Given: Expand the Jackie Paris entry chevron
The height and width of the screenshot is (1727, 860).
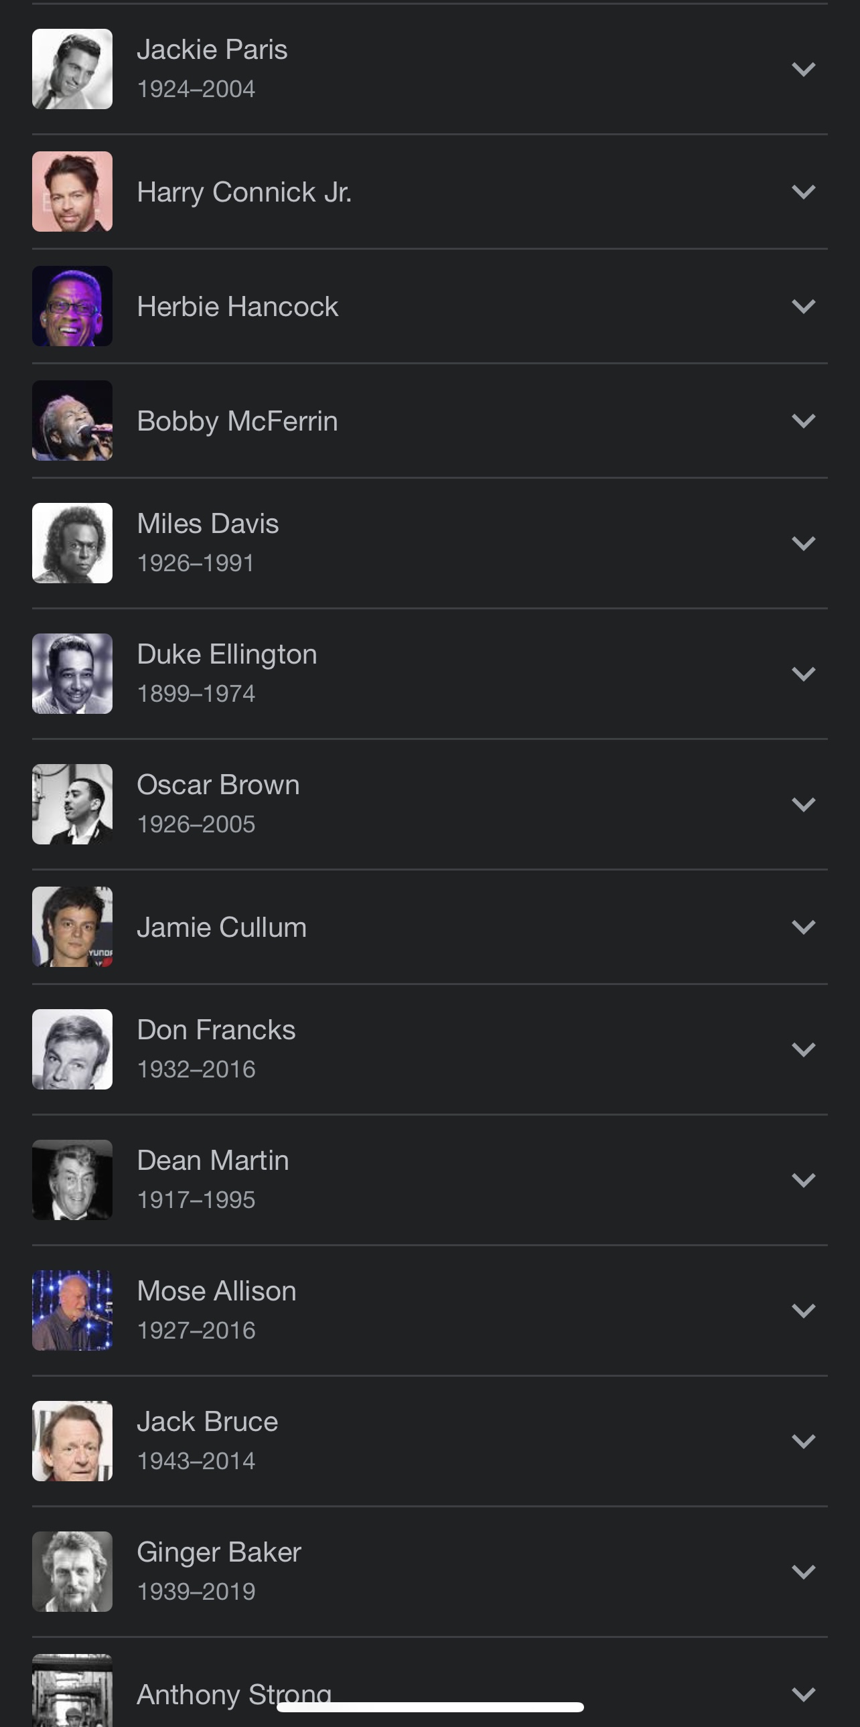Looking at the screenshot, I should click(x=803, y=69).
